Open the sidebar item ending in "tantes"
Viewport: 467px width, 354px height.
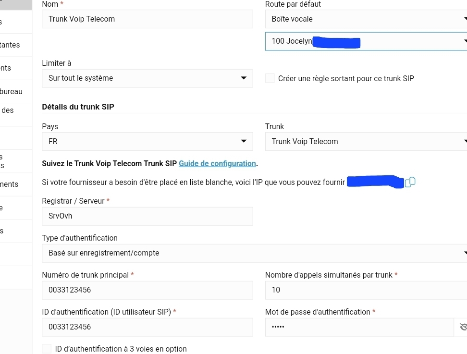11,45
